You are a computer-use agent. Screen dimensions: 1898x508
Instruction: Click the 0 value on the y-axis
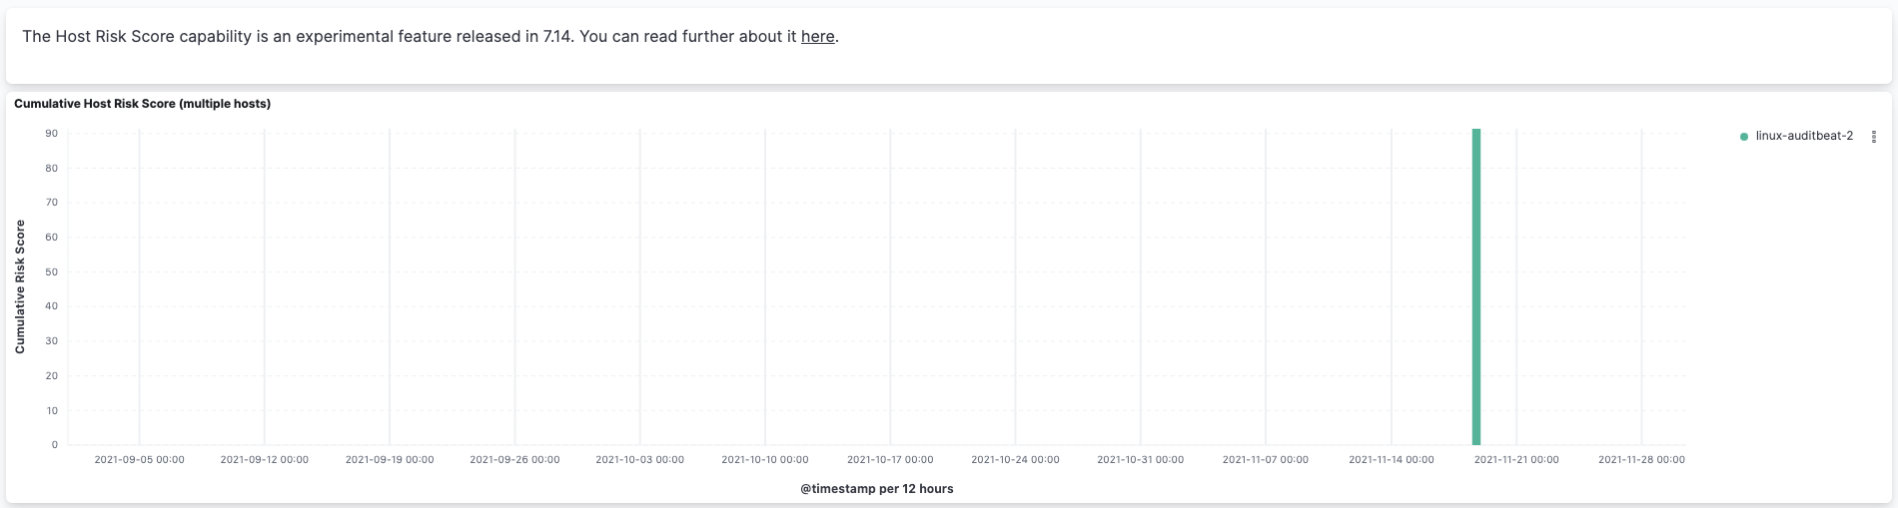click(x=54, y=445)
